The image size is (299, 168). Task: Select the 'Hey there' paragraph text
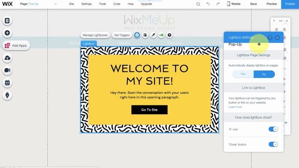[149, 95]
